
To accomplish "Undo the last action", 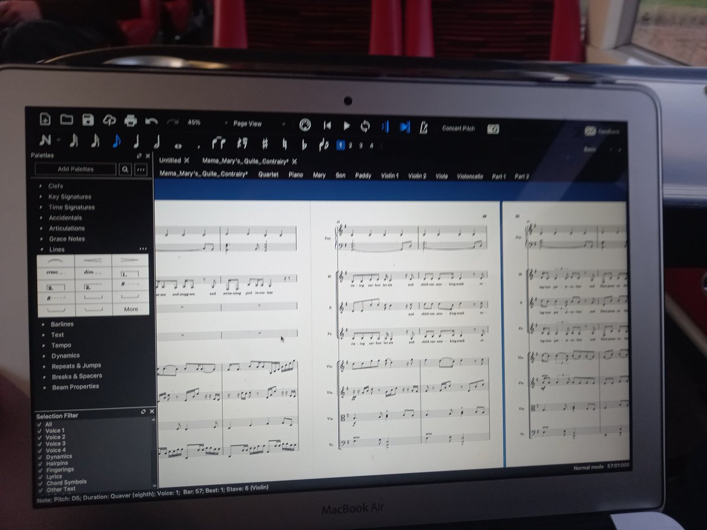I will coord(151,121).
